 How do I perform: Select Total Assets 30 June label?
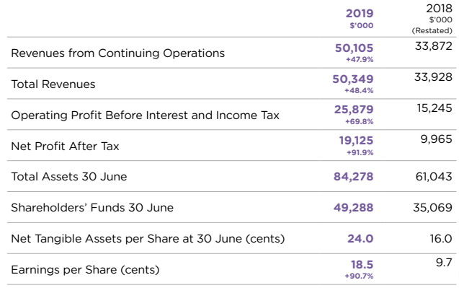pyautogui.click(x=69, y=177)
